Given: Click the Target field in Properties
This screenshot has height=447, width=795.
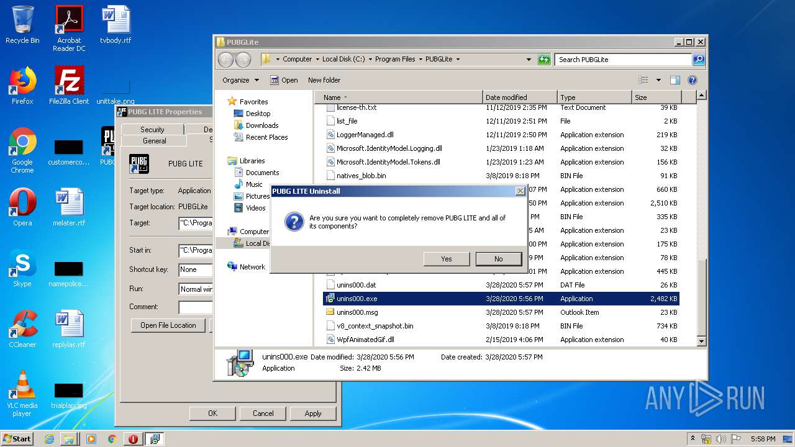Looking at the screenshot, I should click(196, 222).
